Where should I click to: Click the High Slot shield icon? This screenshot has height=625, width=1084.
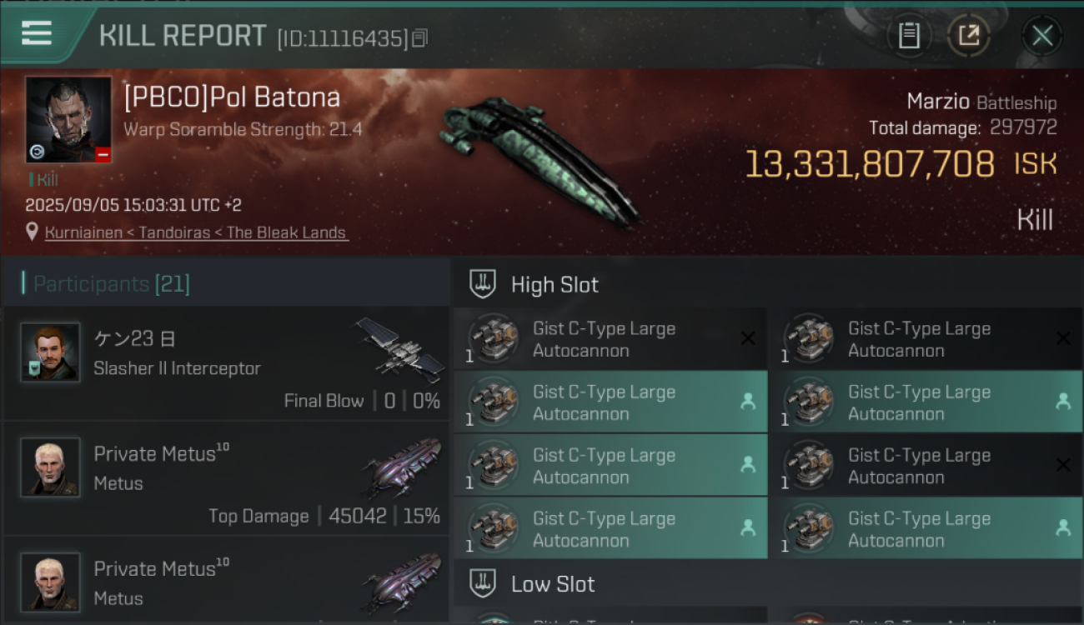click(484, 283)
